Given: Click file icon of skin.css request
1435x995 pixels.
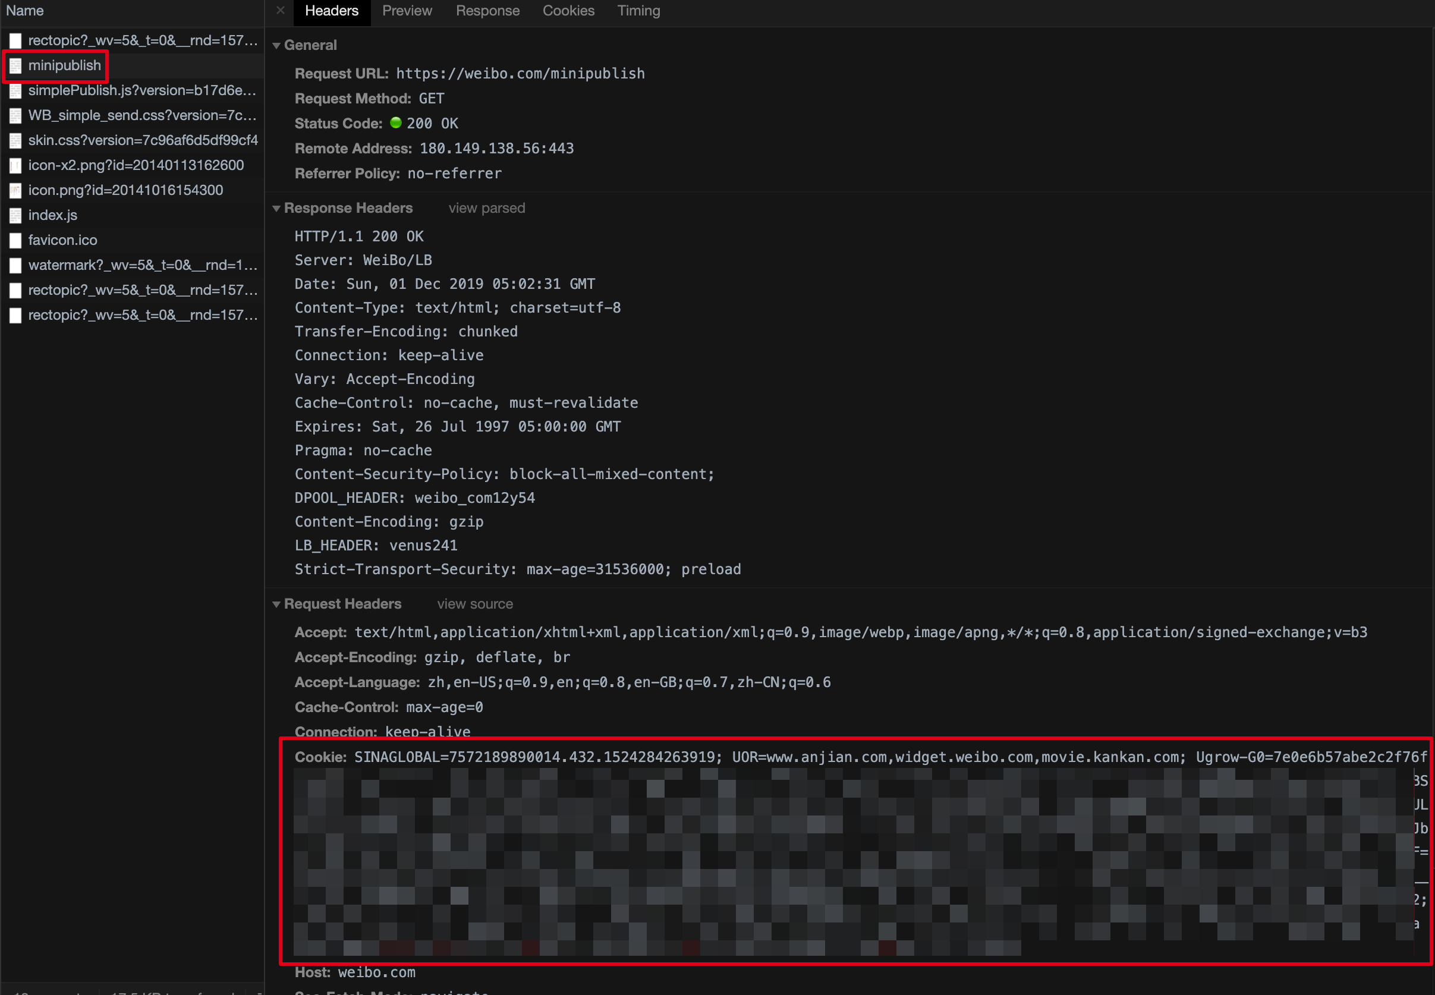Looking at the screenshot, I should [15, 141].
